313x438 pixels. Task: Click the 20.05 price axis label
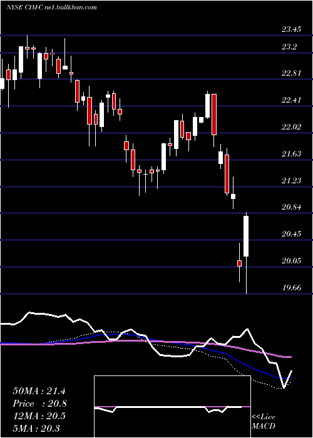click(291, 261)
